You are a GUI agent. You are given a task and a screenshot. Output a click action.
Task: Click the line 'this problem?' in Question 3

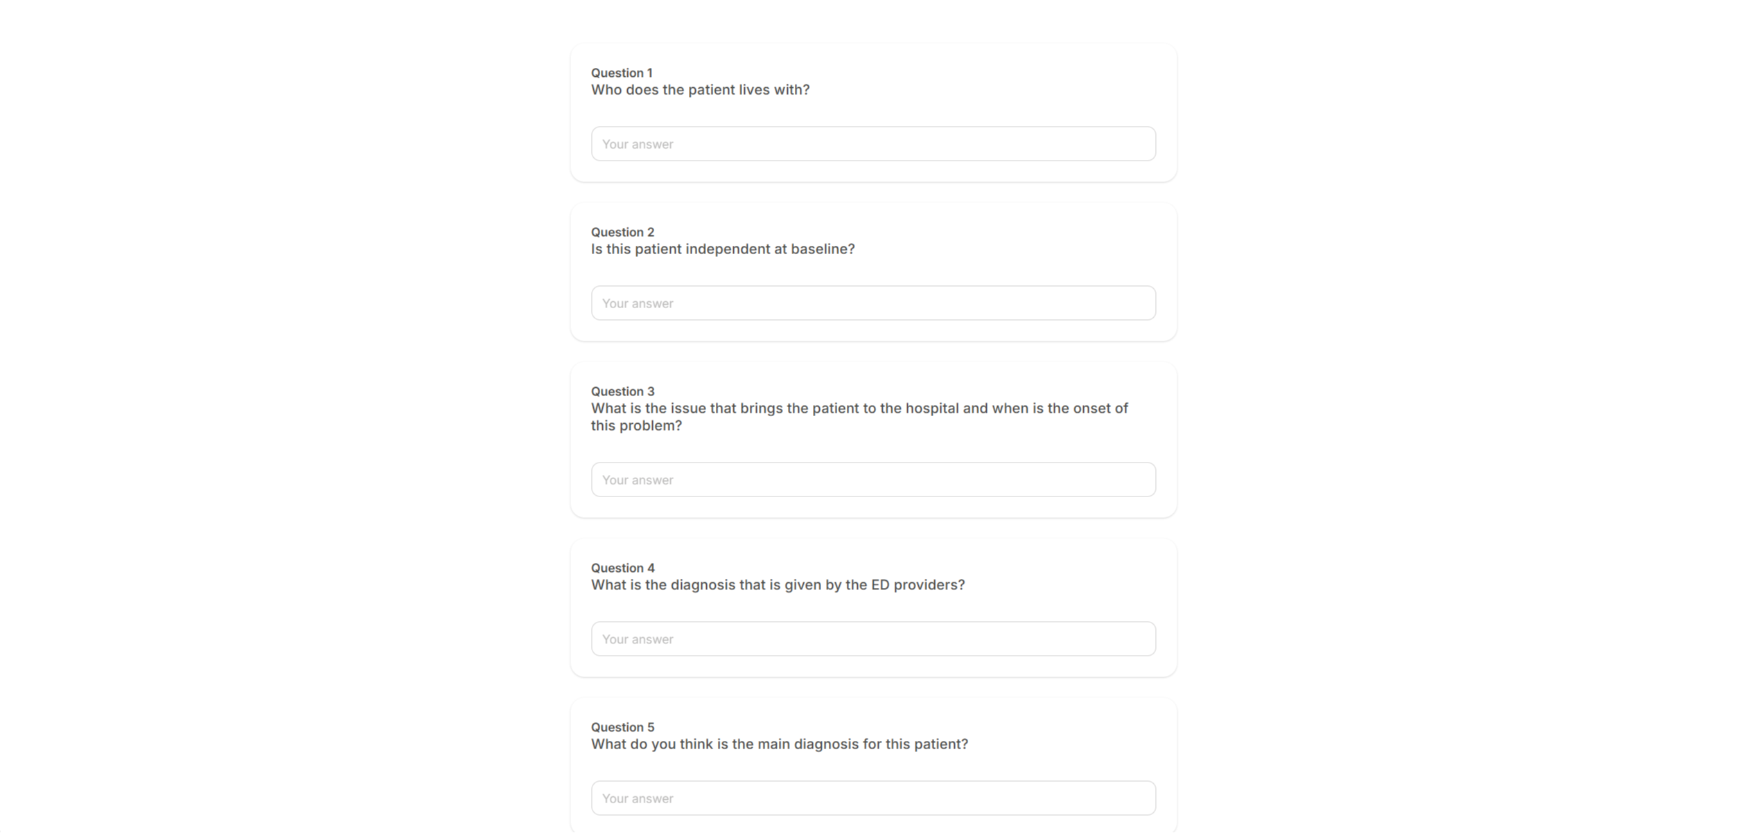point(636,426)
